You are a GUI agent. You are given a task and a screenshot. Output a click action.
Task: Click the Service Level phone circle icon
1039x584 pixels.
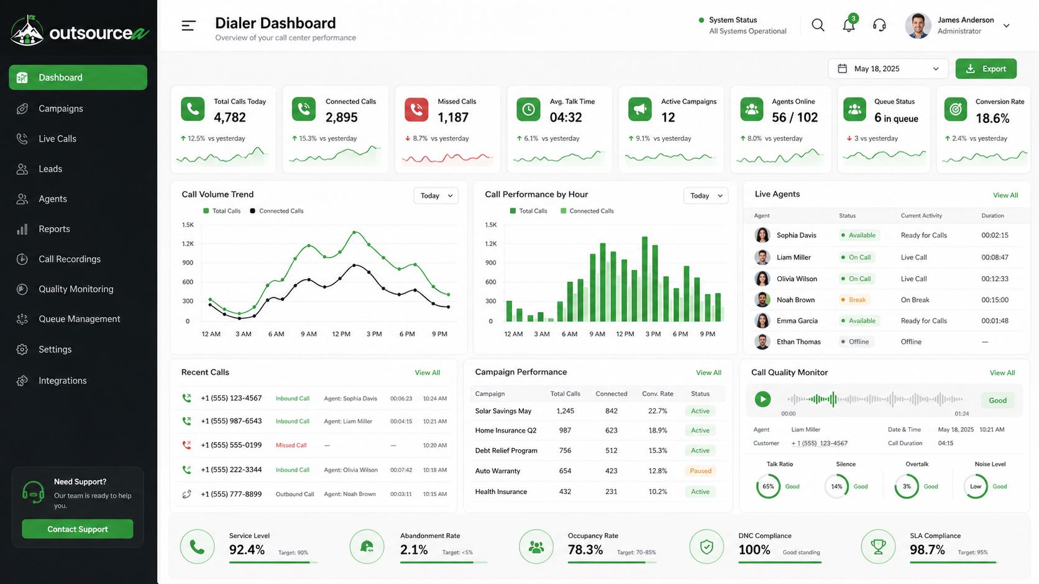[x=197, y=547]
